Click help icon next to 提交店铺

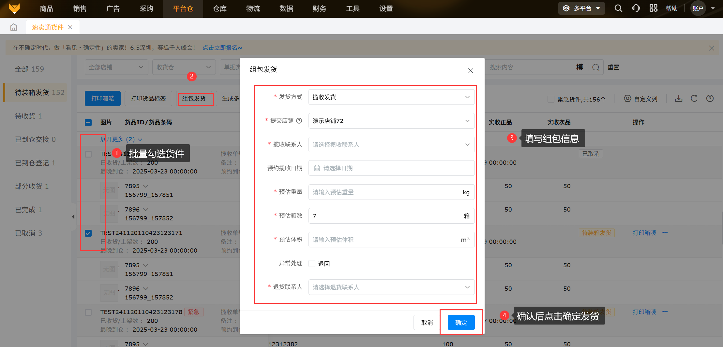[x=299, y=121]
